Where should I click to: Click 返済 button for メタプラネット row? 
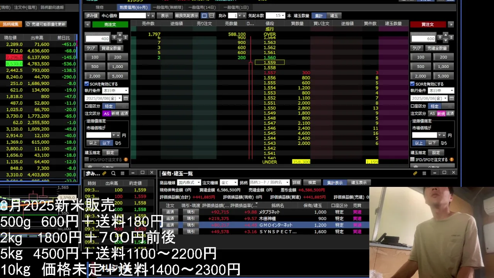170,212
